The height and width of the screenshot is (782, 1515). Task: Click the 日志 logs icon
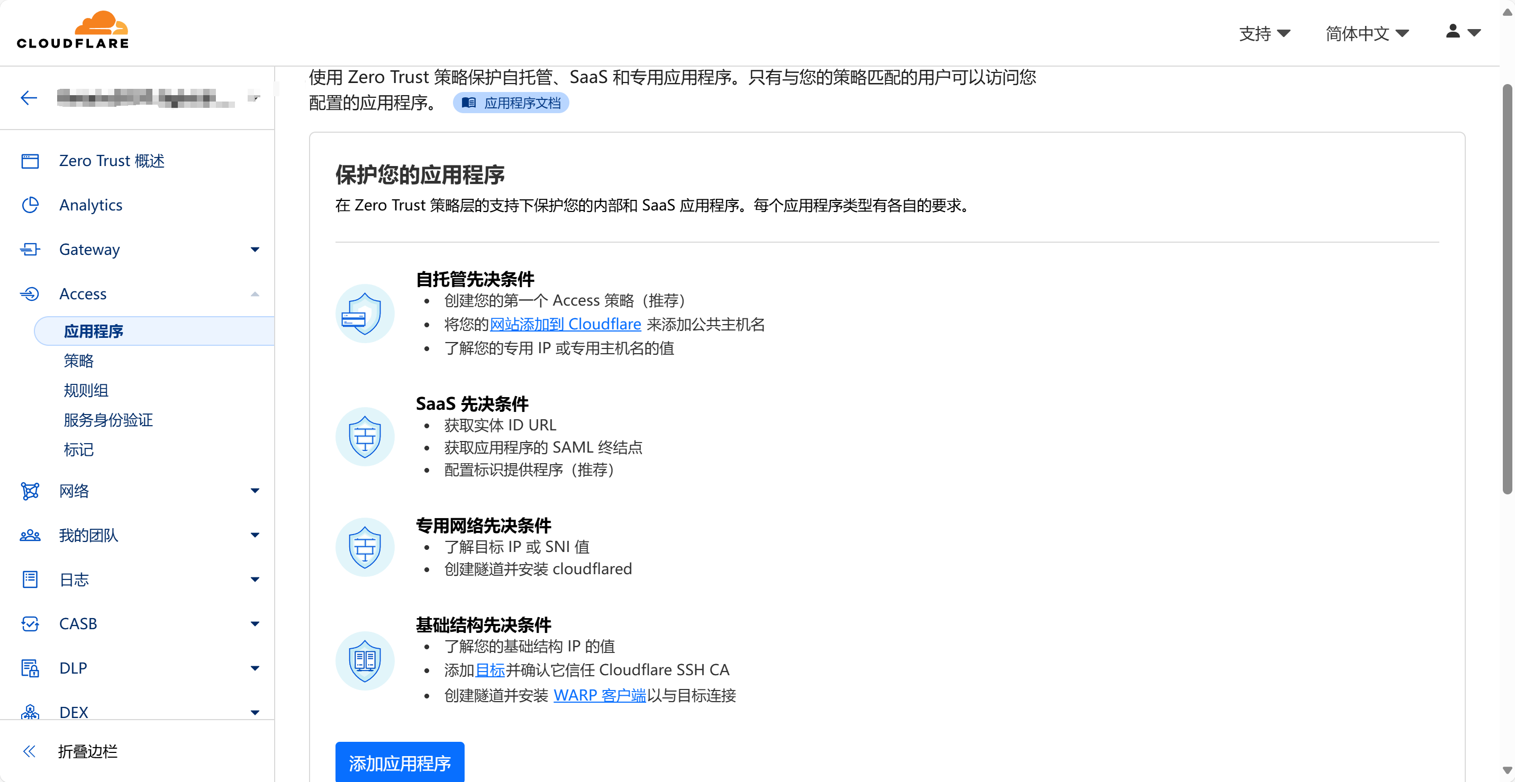30,580
